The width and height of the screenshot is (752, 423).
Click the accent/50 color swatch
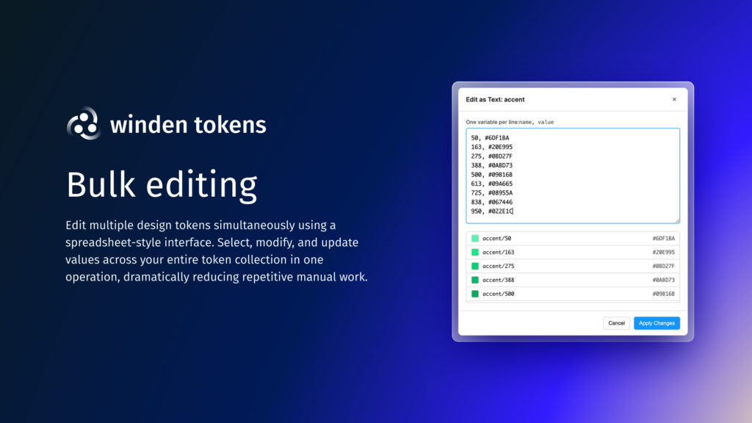[475, 239]
